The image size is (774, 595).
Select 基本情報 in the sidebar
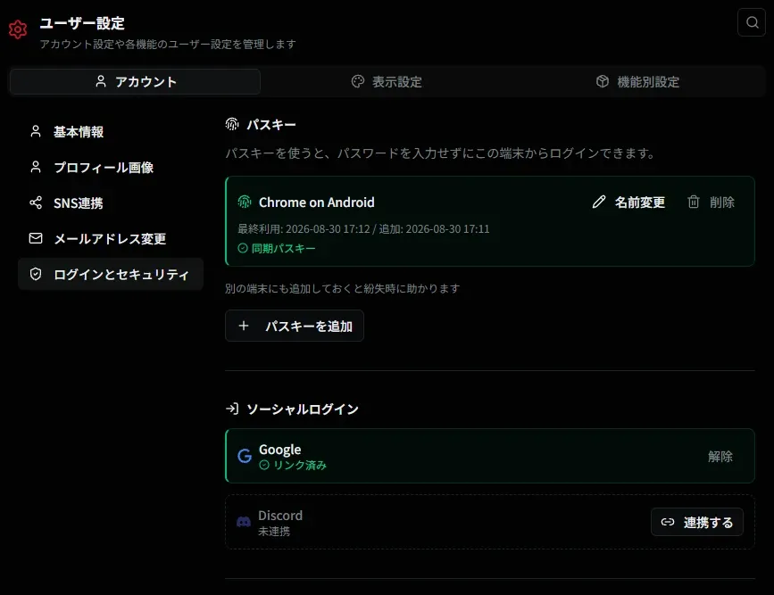coord(111,132)
